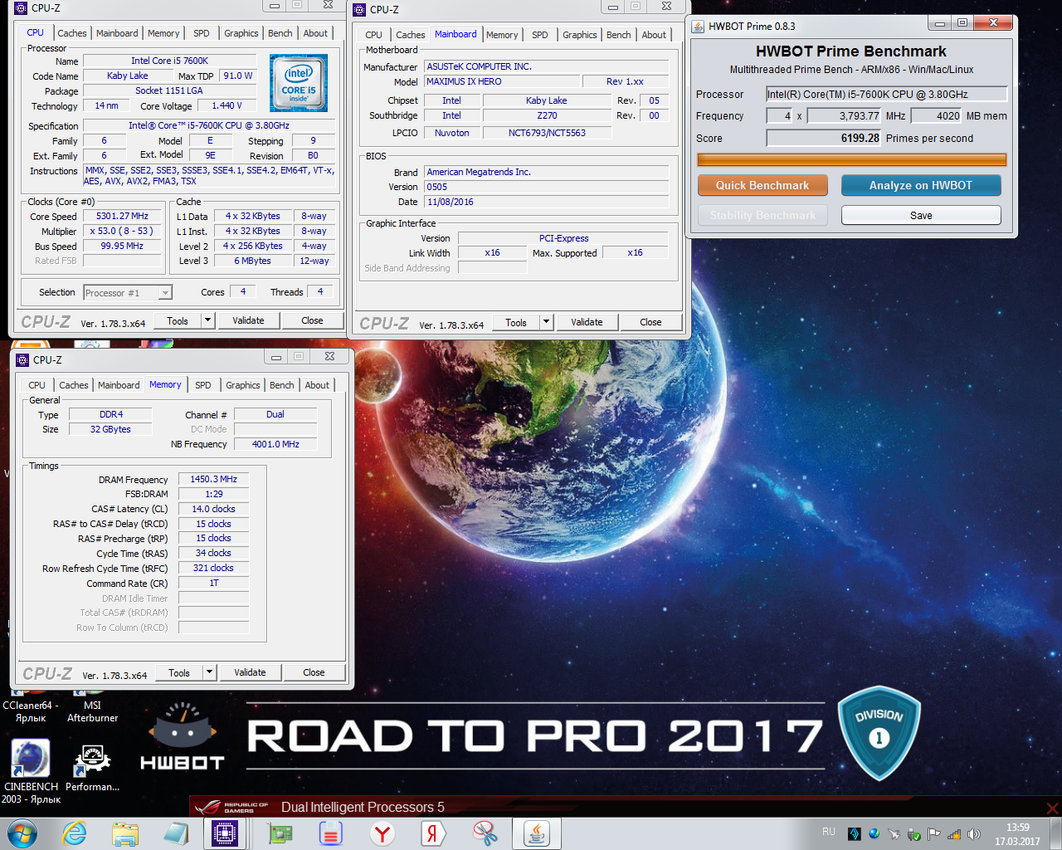Click the CPU-Z Memory window title icon
This screenshot has height=850, width=1062.
click(x=22, y=360)
